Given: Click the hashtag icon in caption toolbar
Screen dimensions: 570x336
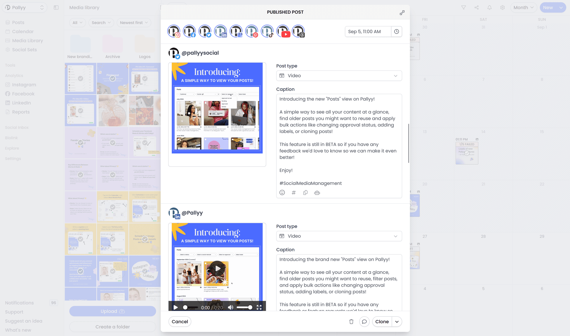Looking at the screenshot, I should coord(294,193).
